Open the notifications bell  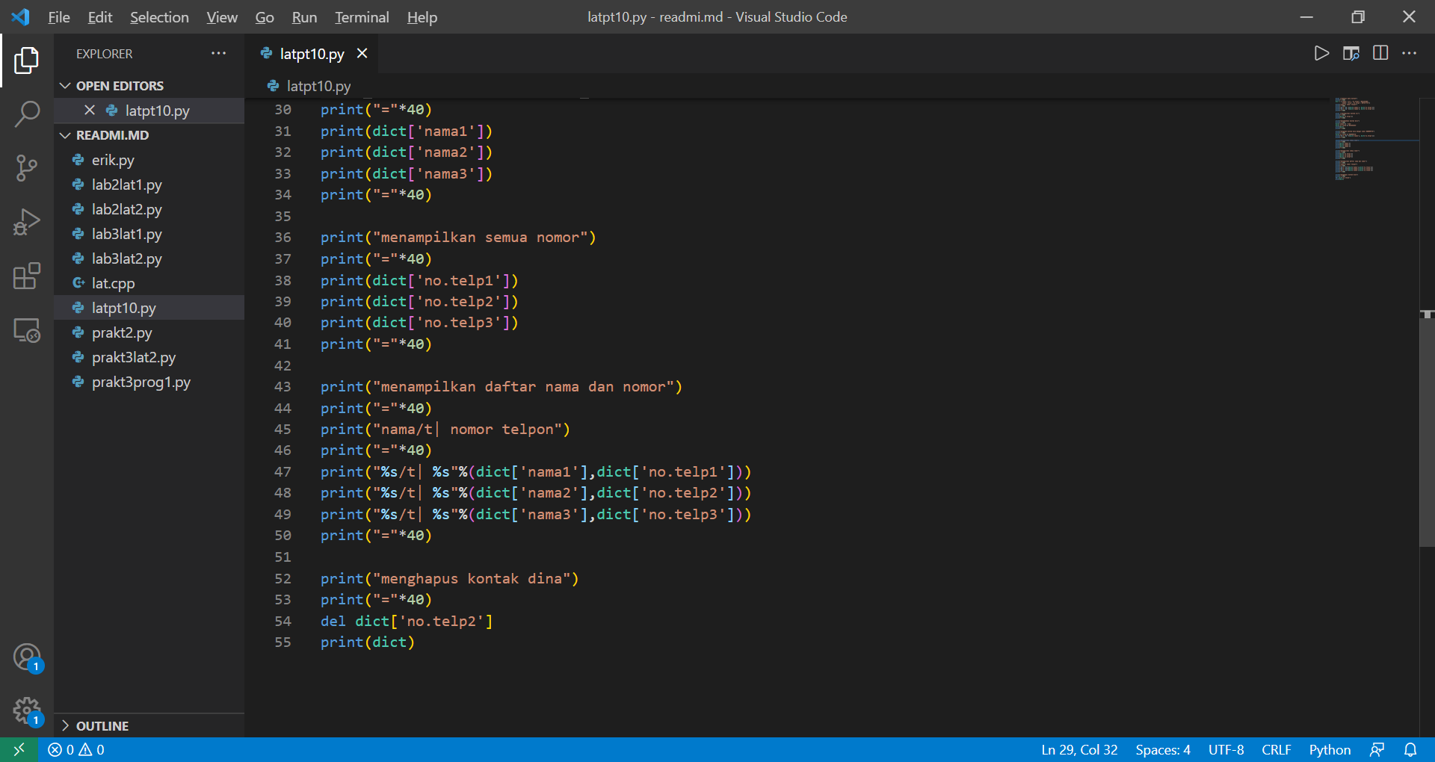click(1411, 749)
